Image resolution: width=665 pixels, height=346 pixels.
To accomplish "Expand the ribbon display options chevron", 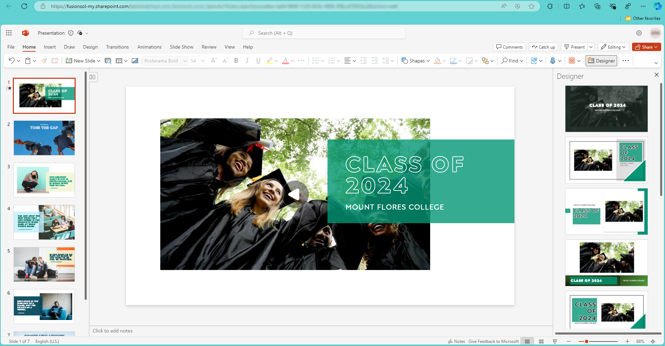I will click(656, 63).
